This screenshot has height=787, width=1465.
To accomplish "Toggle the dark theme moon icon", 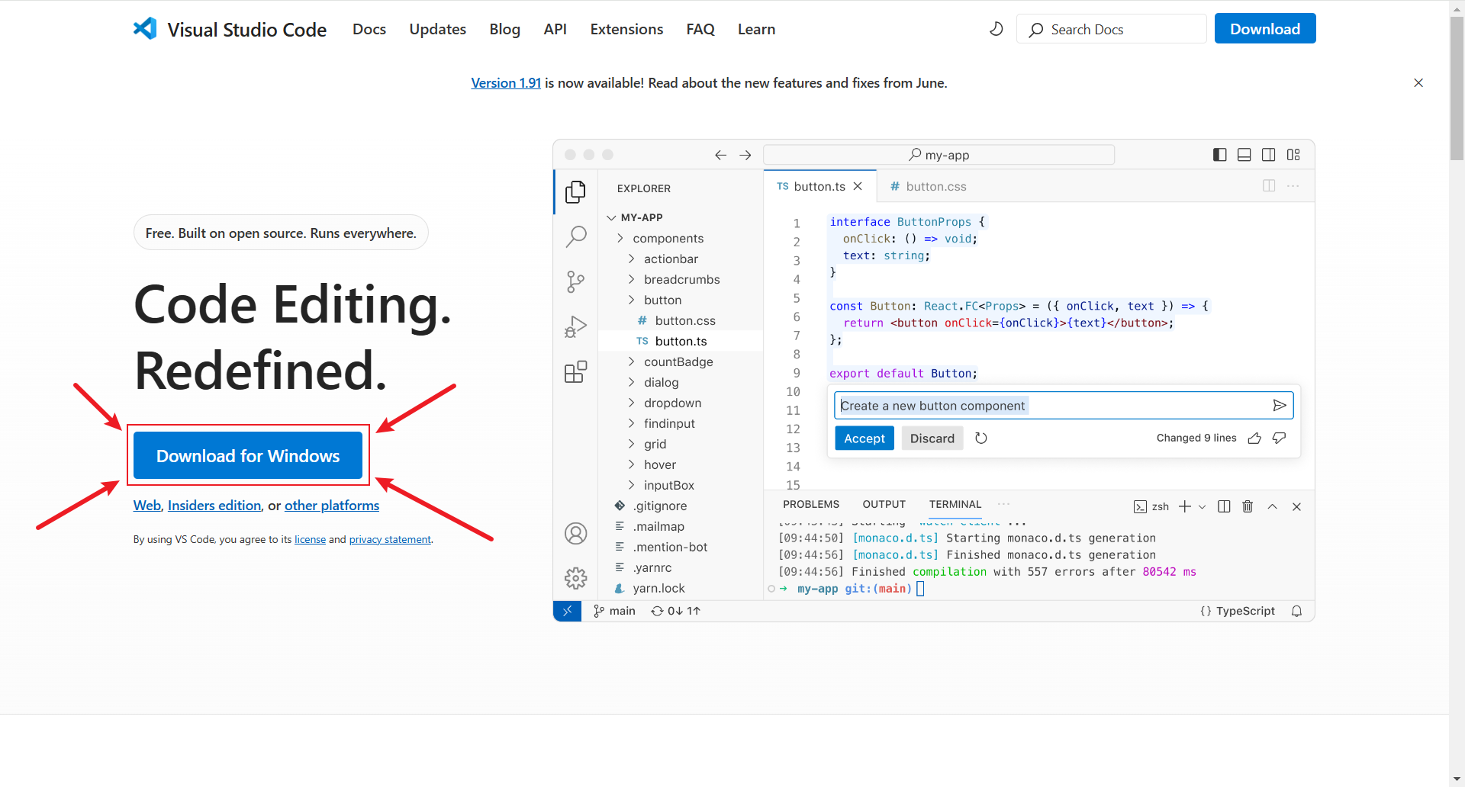I will pyautogui.click(x=996, y=29).
